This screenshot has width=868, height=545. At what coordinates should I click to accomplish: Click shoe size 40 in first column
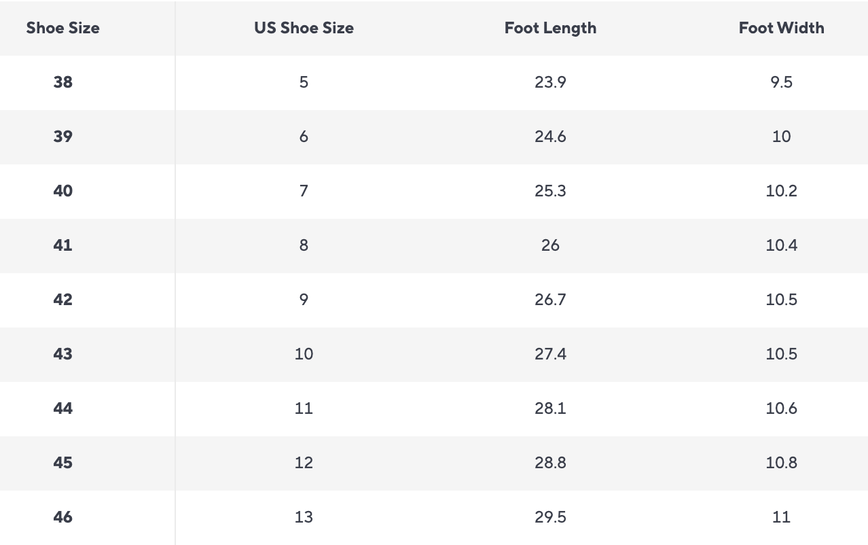[x=62, y=191]
